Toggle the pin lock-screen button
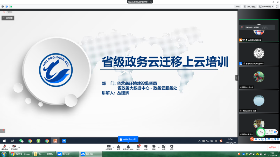The image size is (280, 157). [8, 18]
